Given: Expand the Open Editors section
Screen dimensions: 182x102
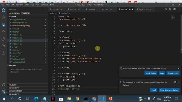Looking at the screenshot, I should pyautogui.click(x=27, y=13).
